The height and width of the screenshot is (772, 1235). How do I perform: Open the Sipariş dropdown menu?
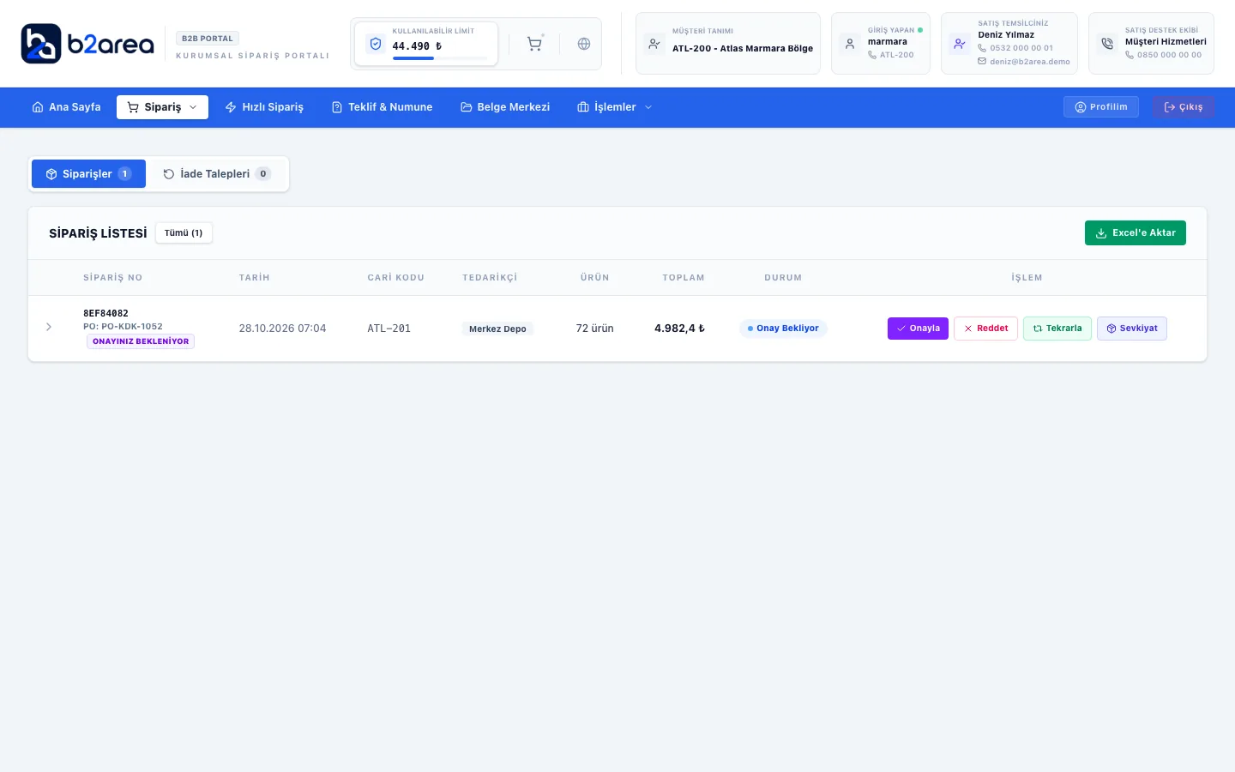[162, 107]
